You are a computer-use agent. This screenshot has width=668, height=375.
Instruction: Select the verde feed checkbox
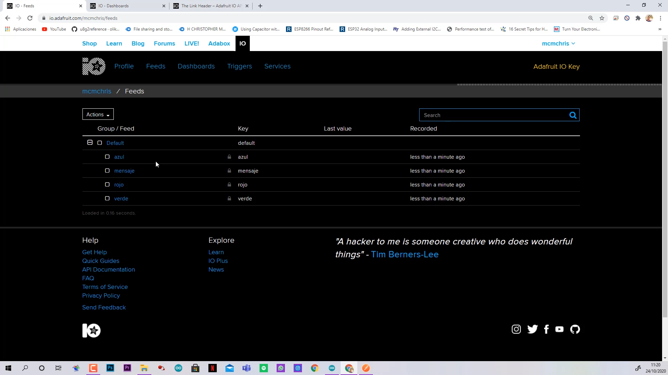[108, 199]
